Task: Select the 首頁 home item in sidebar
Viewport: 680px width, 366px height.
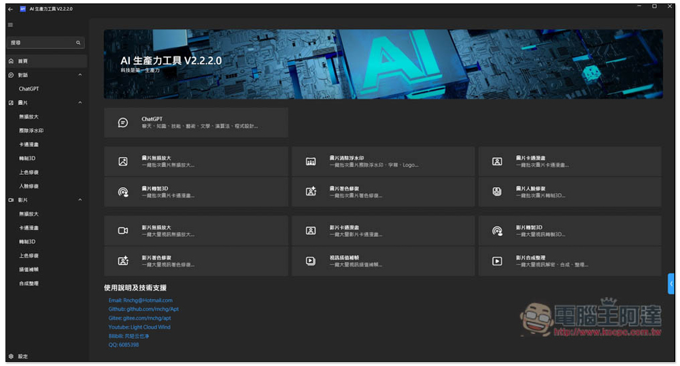Action: click(47, 61)
